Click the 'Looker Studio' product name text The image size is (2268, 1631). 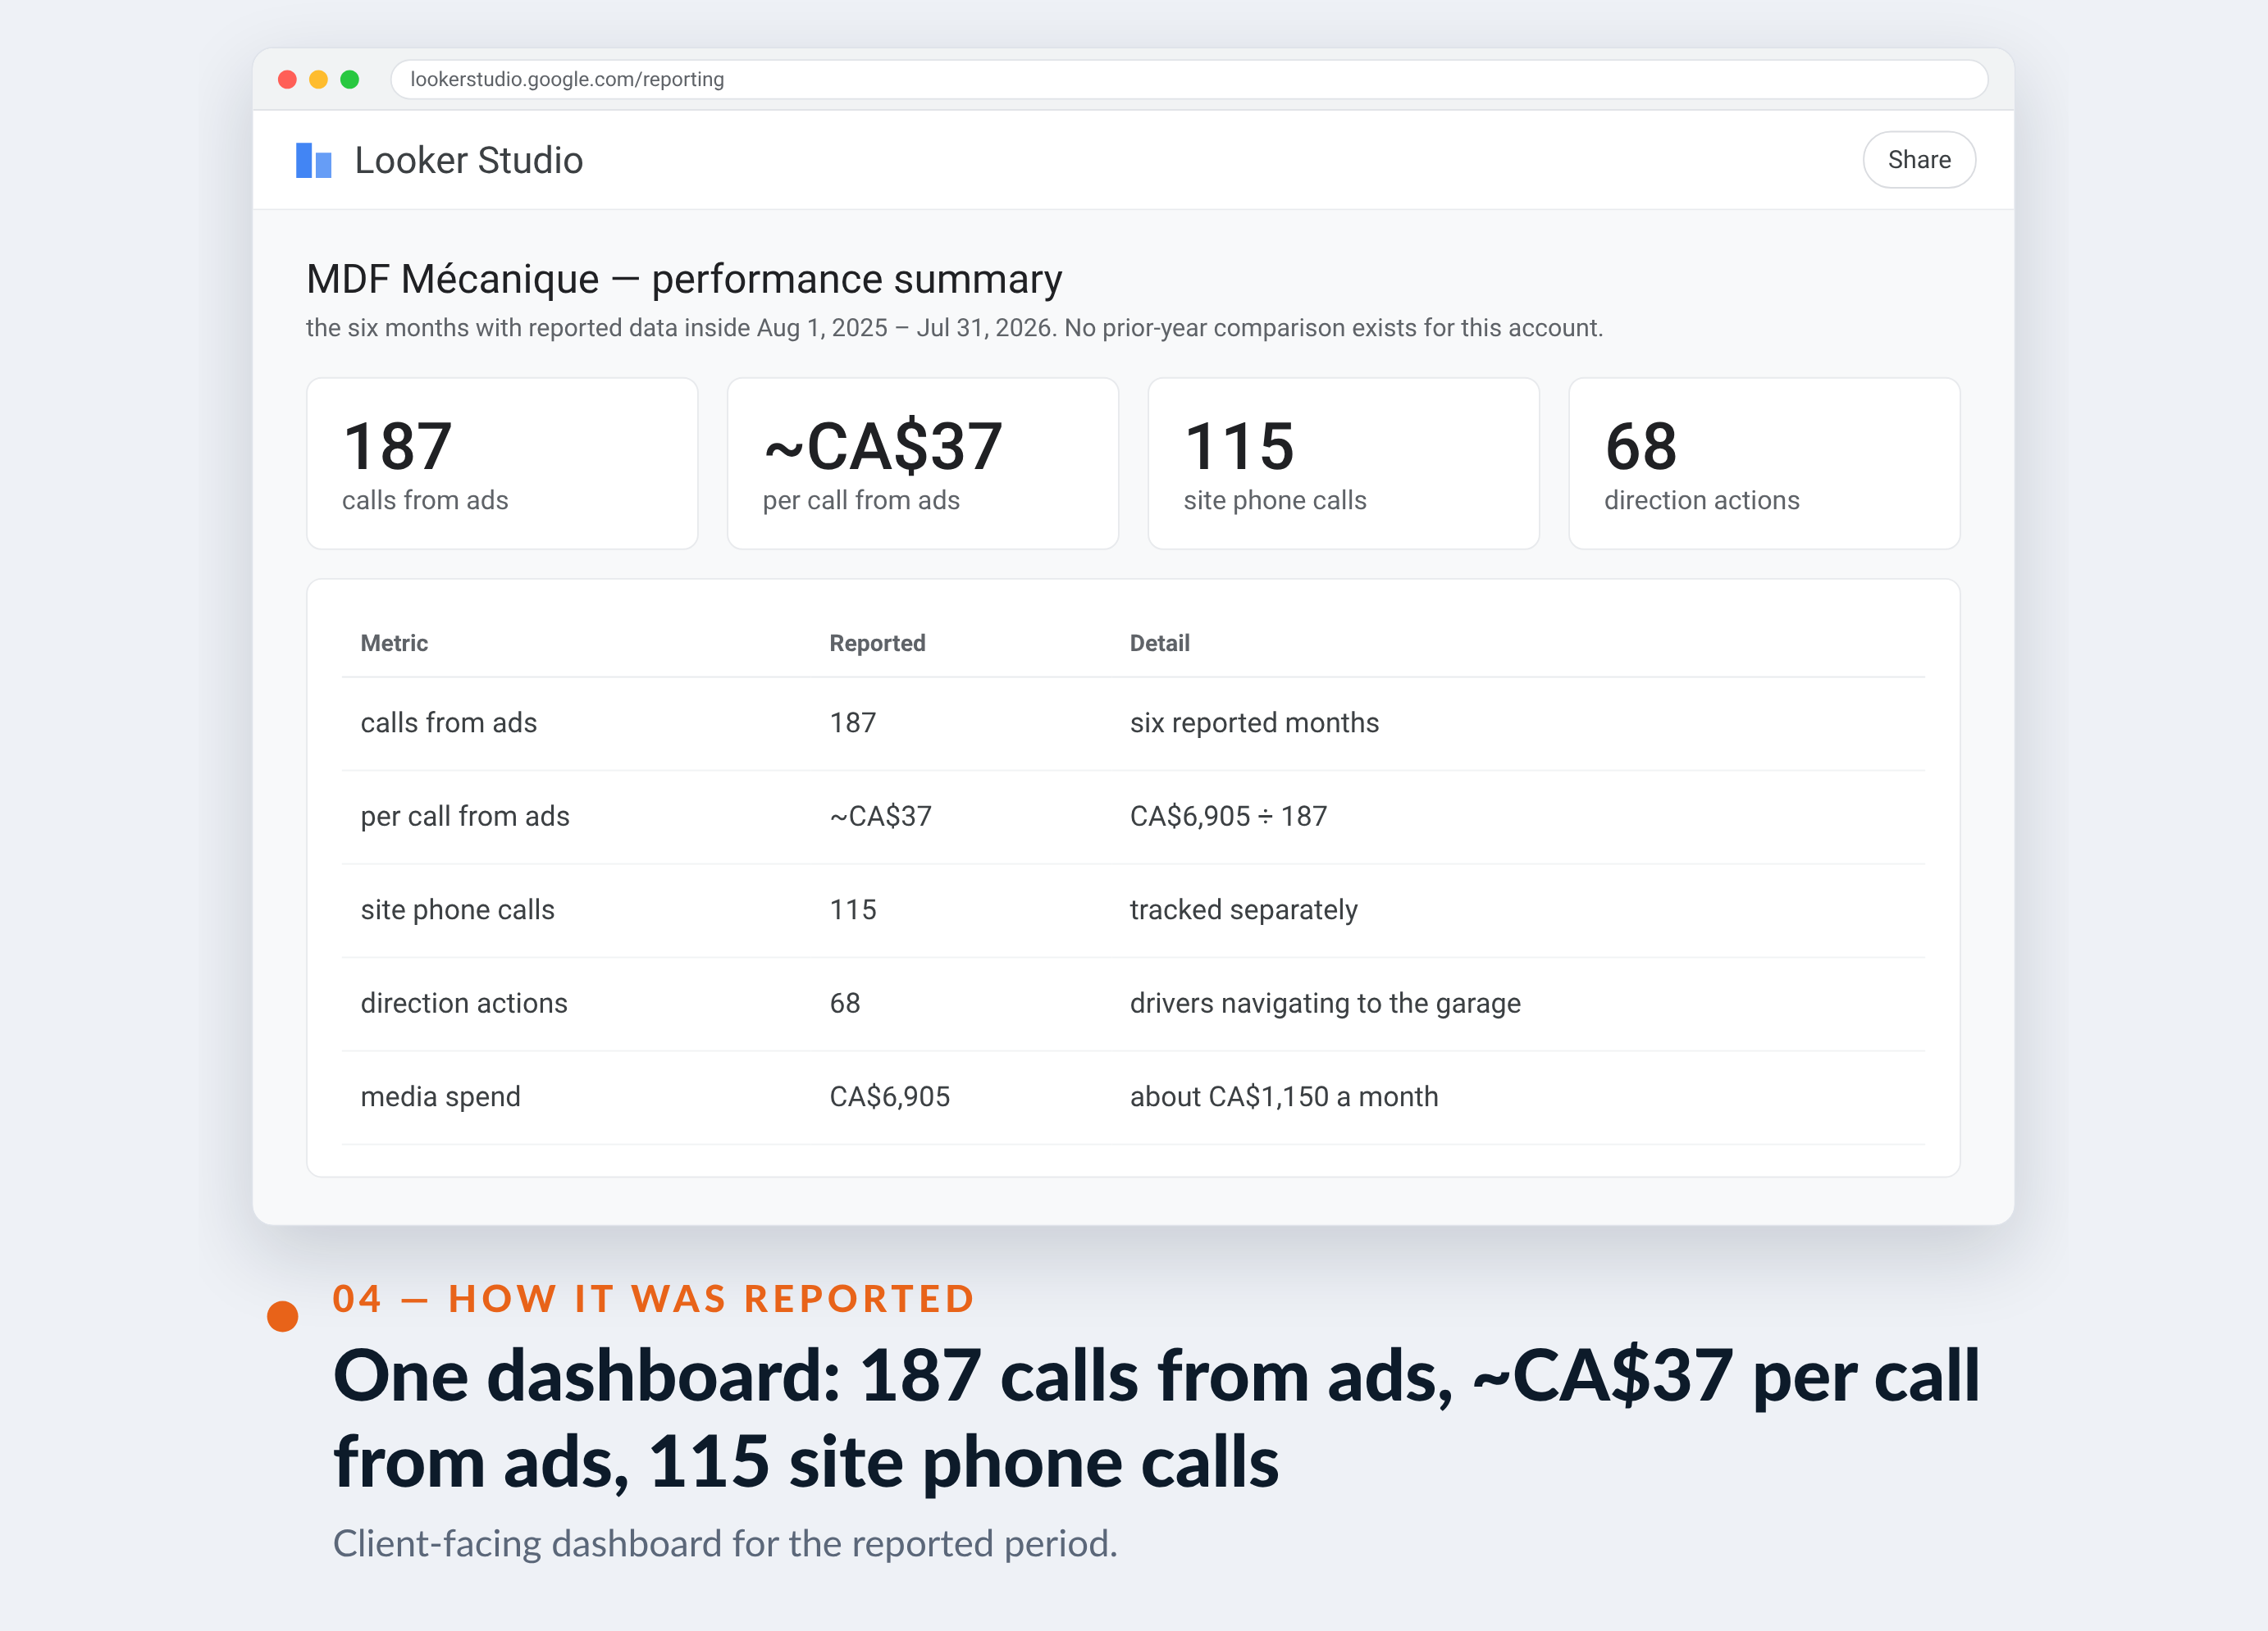468,160
